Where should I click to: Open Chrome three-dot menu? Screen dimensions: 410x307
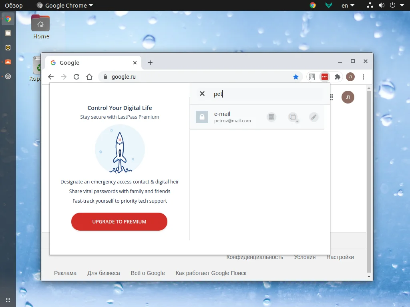(363, 77)
